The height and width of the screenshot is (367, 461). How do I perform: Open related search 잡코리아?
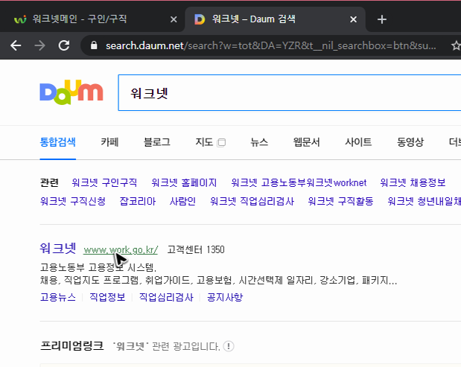point(138,201)
